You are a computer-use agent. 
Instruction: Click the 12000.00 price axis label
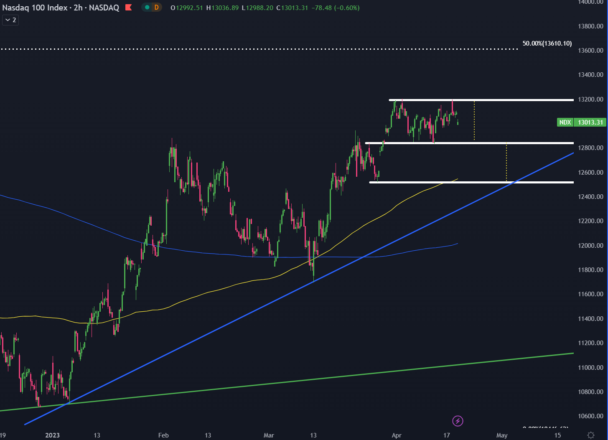point(590,245)
